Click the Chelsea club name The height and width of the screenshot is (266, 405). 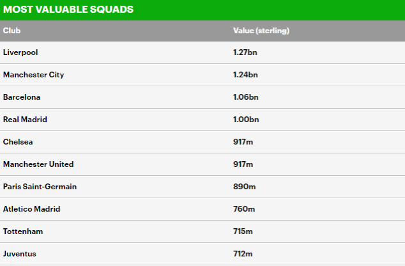point(17,142)
